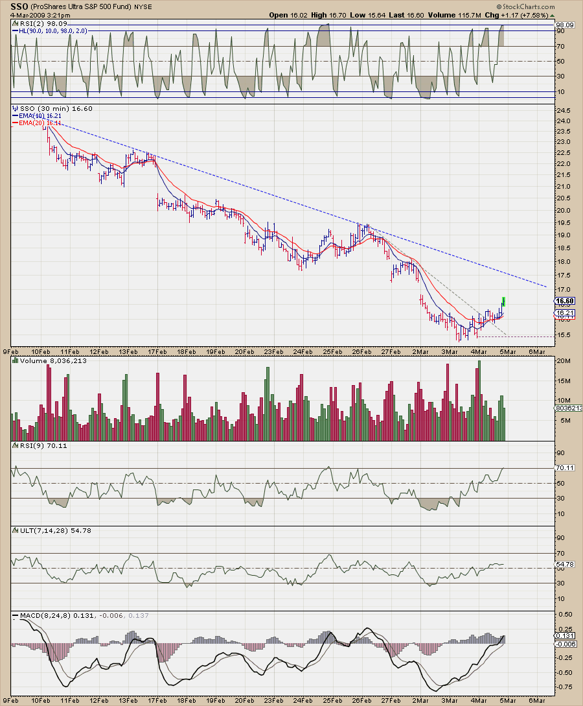This screenshot has width=583, height=706.
Task: Click the 54.78 value tag on ULT axis
Action: tap(565, 564)
